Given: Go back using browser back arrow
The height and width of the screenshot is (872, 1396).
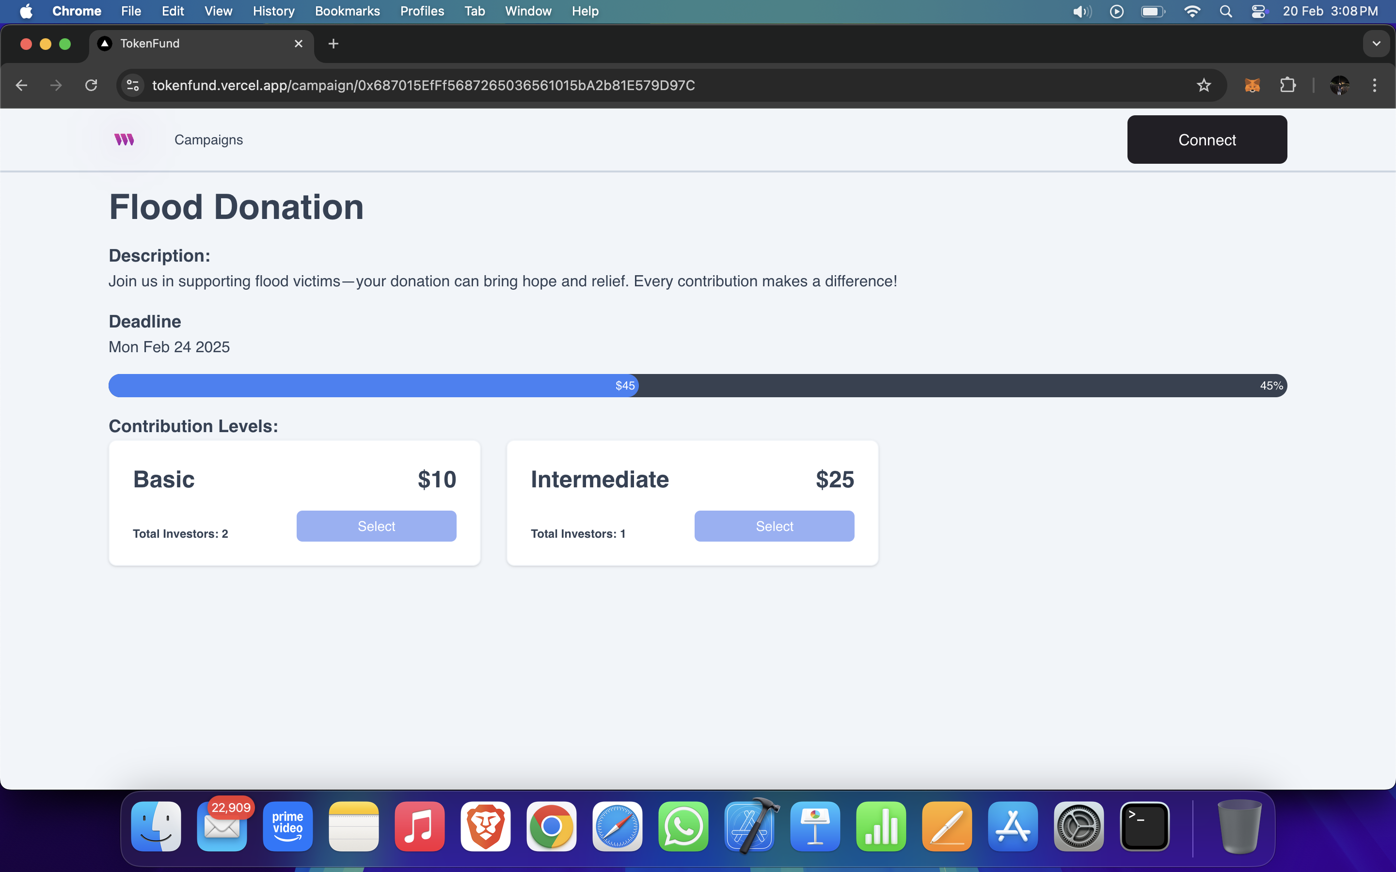Looking at the screenshot, I should pos(22,85).
